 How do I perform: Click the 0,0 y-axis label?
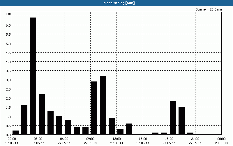8,135
